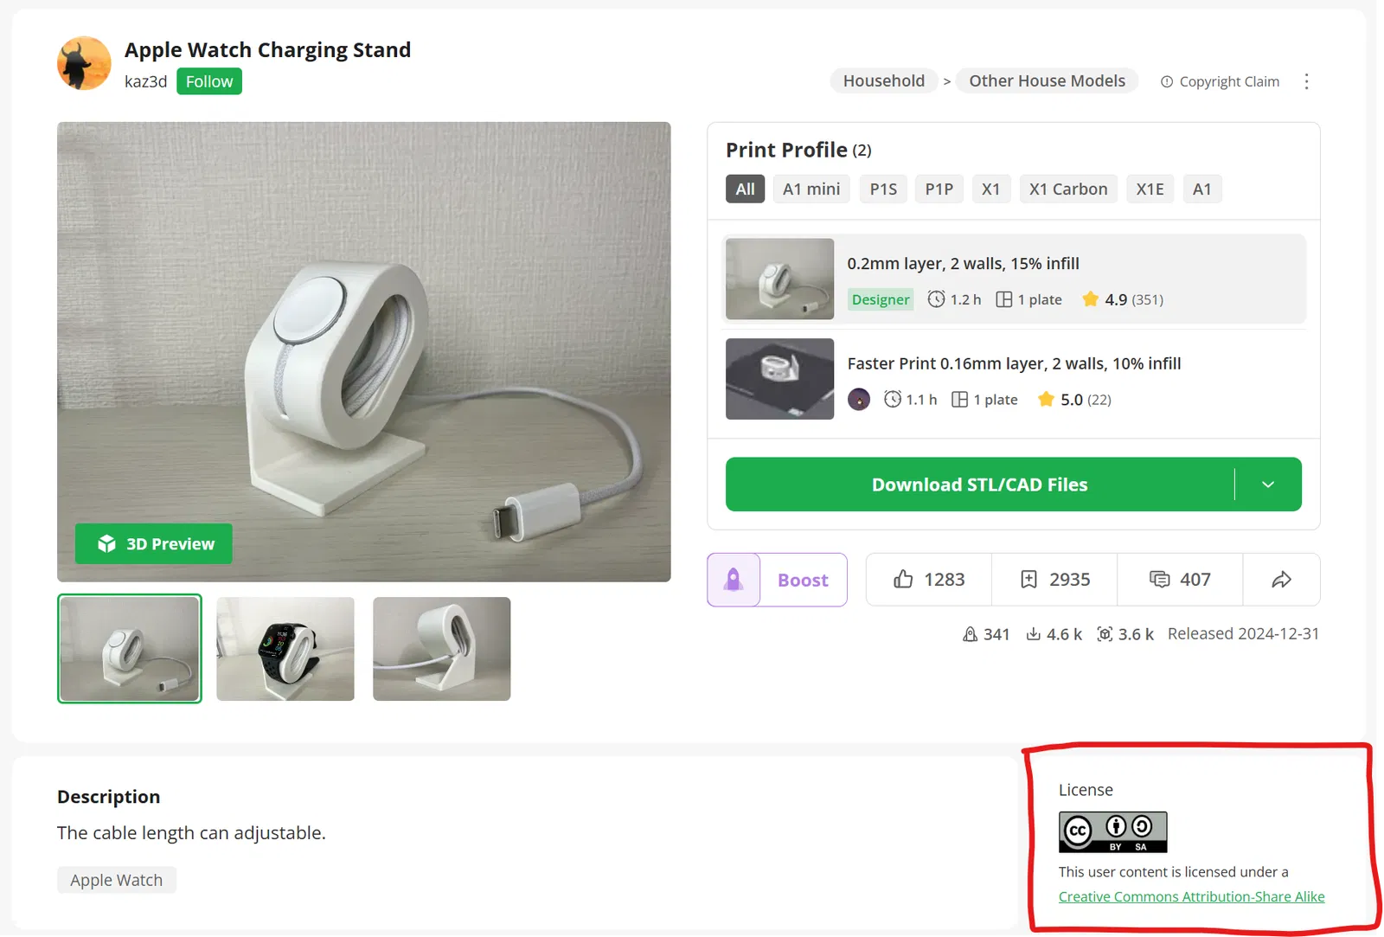This screenshot has height=937, width=1384.
Task: Filter print profiles by X1 Carbon
Action: point(1067,189)
